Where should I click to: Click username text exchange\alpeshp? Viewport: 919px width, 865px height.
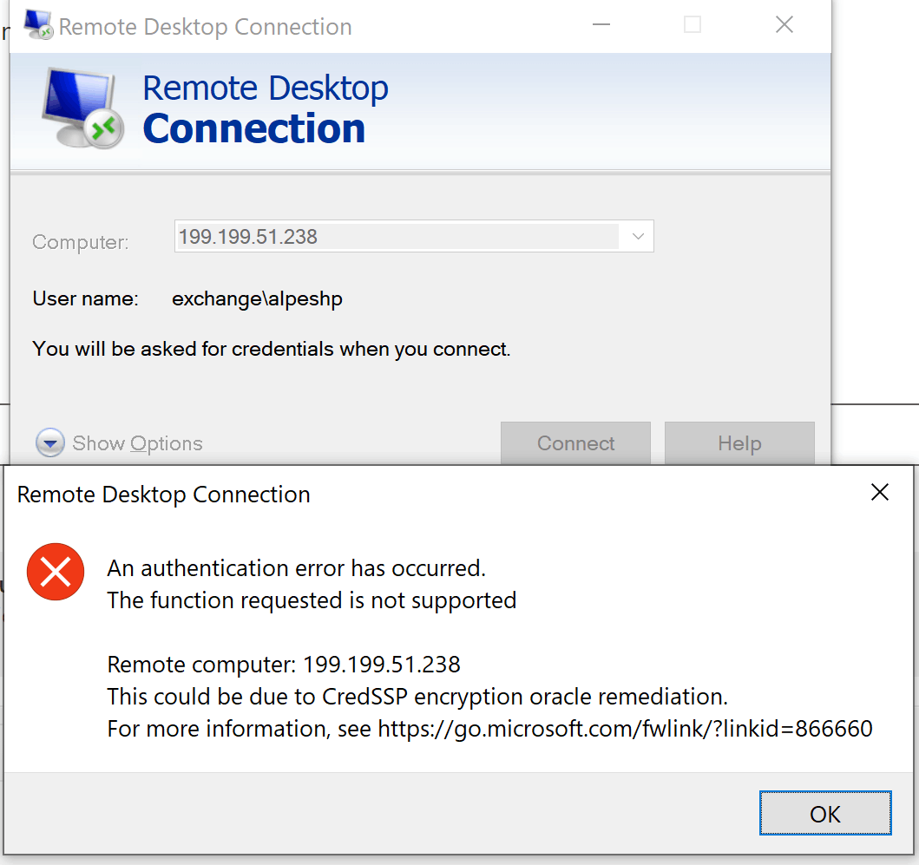257,298
